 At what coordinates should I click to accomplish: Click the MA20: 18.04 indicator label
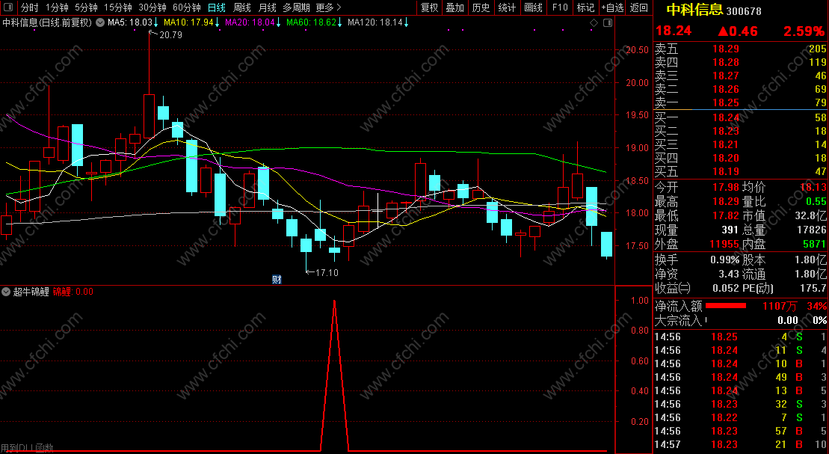pos(250,22)
